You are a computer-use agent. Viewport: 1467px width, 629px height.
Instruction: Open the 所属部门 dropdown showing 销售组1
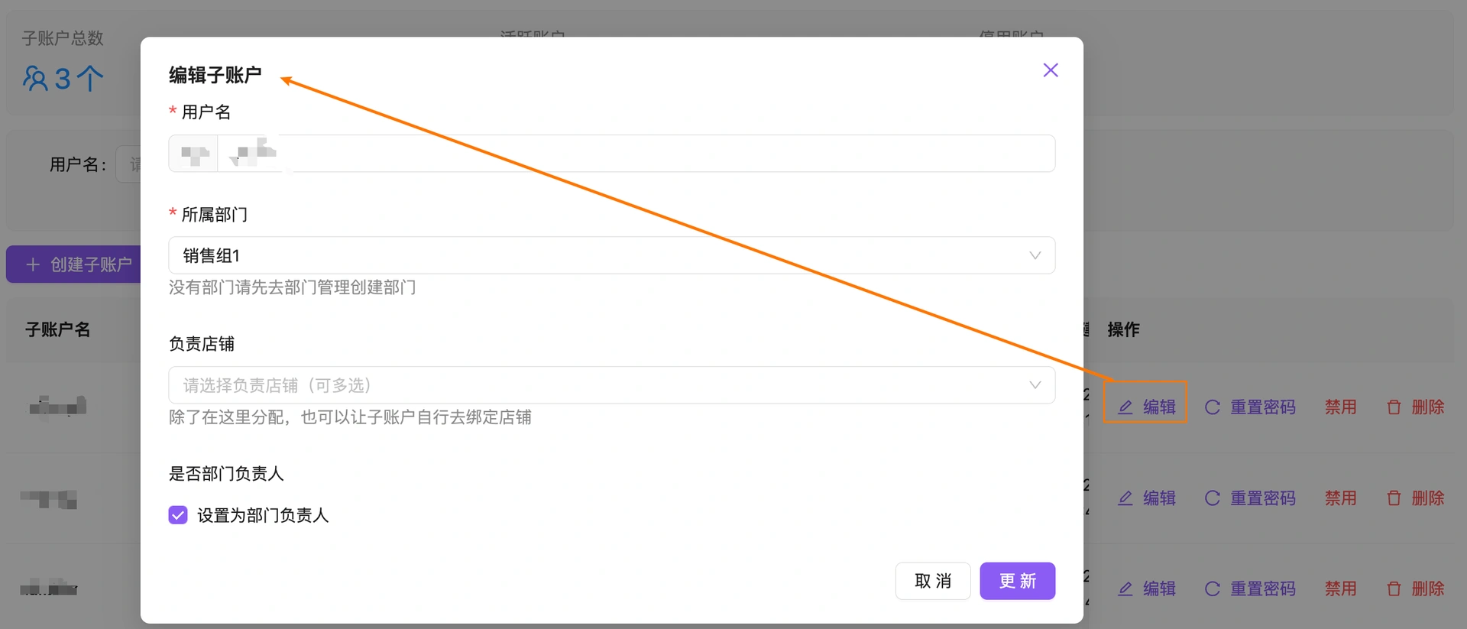click(611, 255)
